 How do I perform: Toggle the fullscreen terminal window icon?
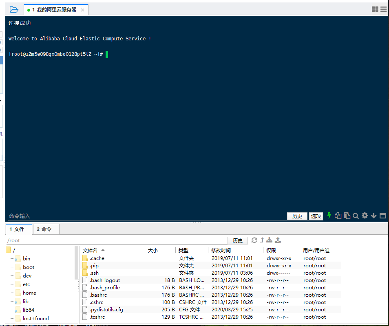[383, 216]
